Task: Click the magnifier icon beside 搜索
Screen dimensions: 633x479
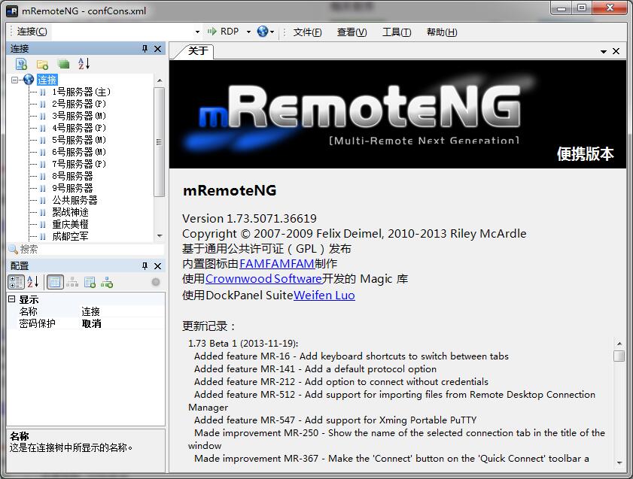Action: point(14,250)
